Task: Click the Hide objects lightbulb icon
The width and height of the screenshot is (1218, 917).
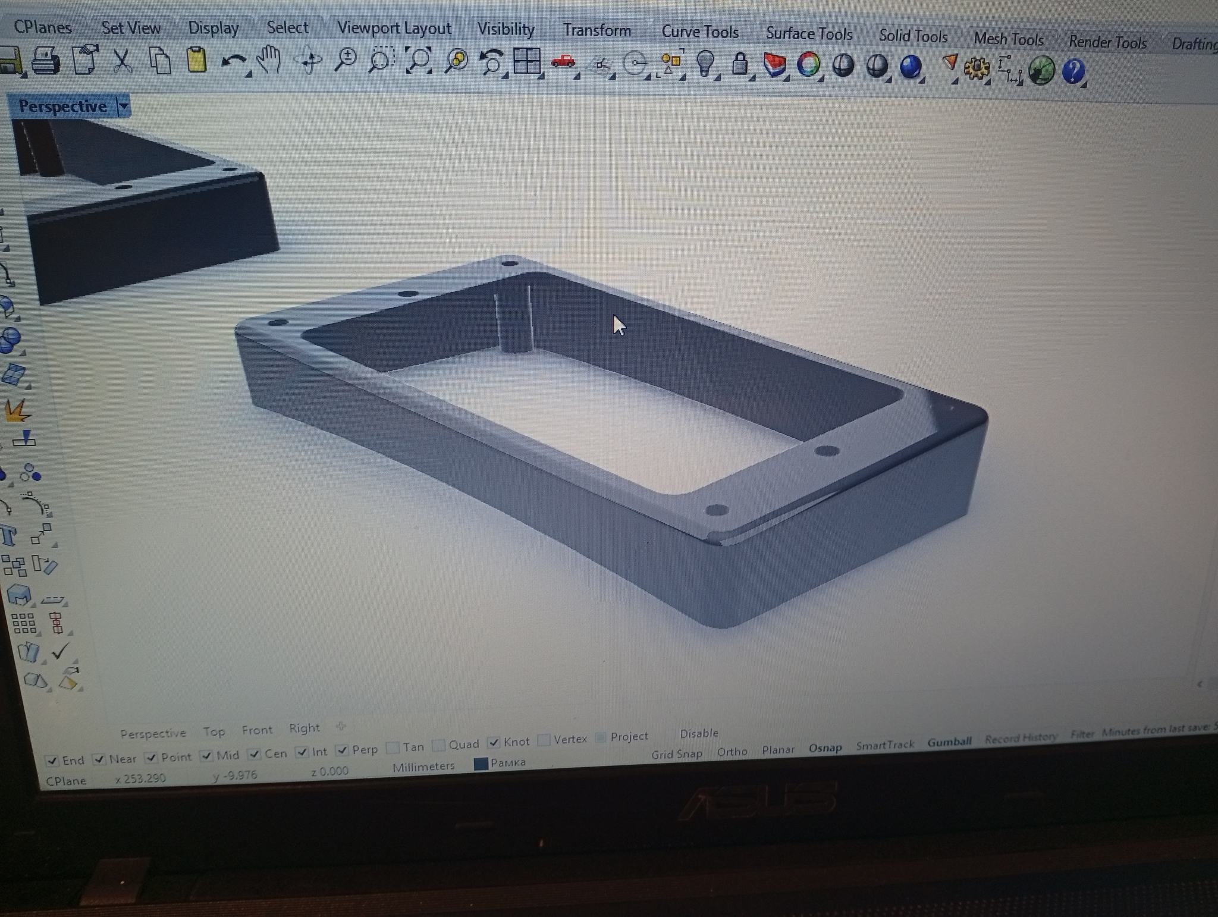Action: [705, 63]
